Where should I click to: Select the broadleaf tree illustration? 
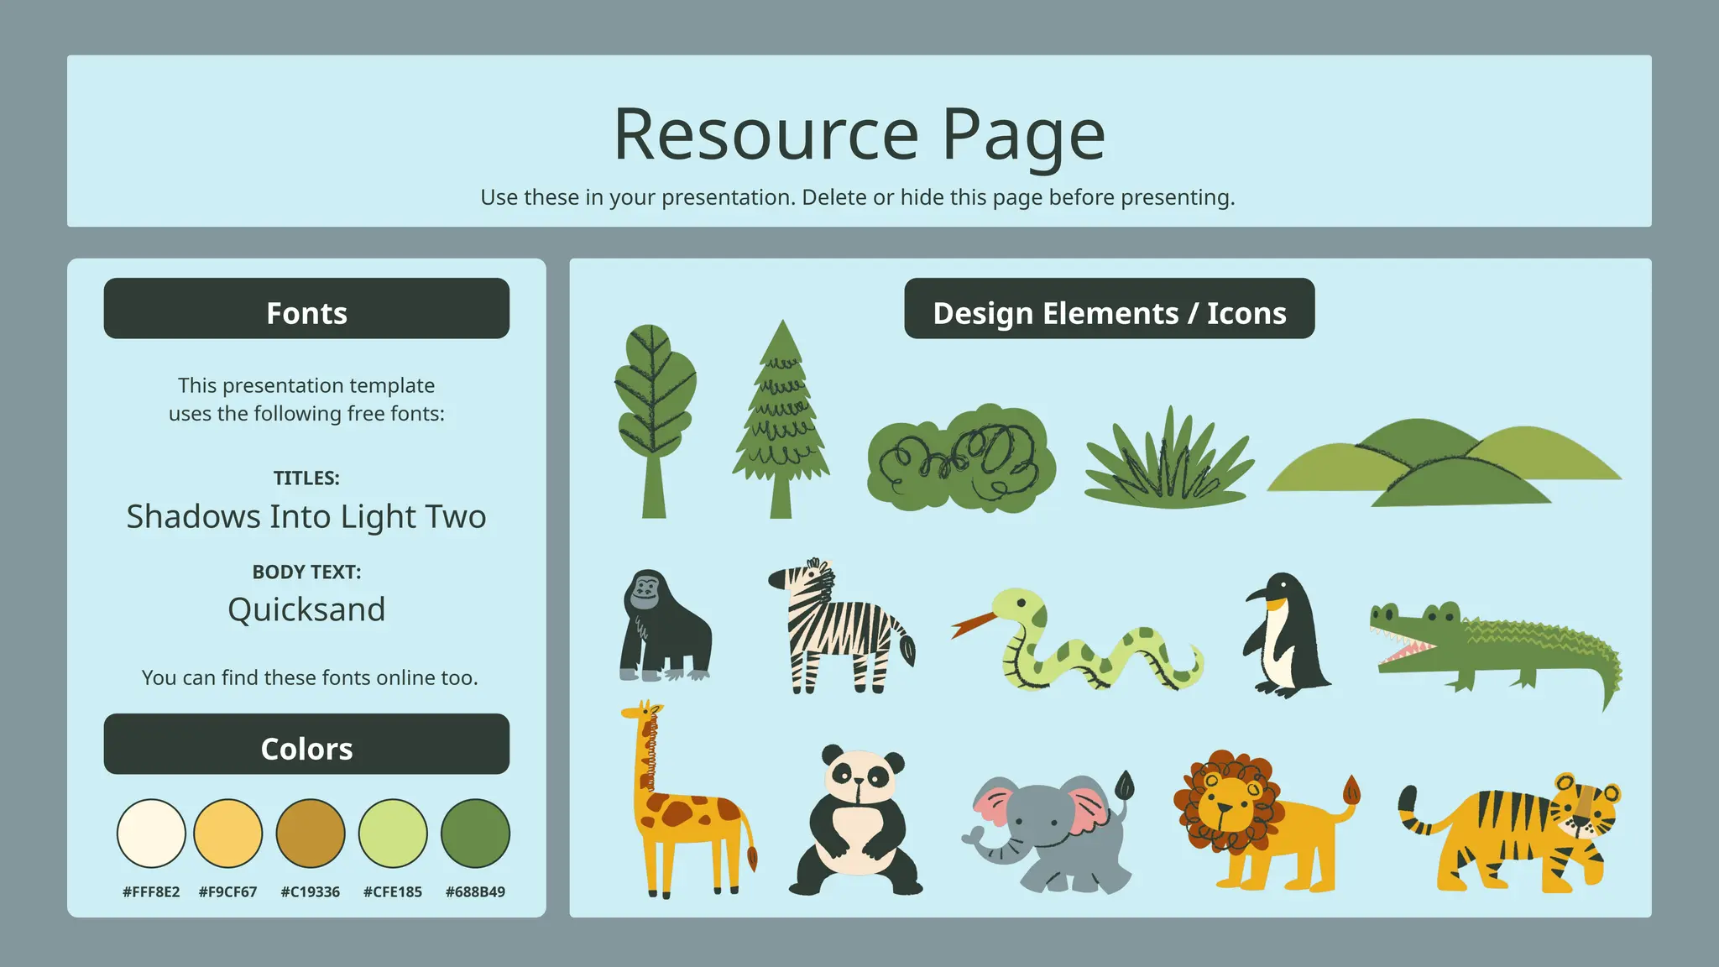click(x=655, y=421)
